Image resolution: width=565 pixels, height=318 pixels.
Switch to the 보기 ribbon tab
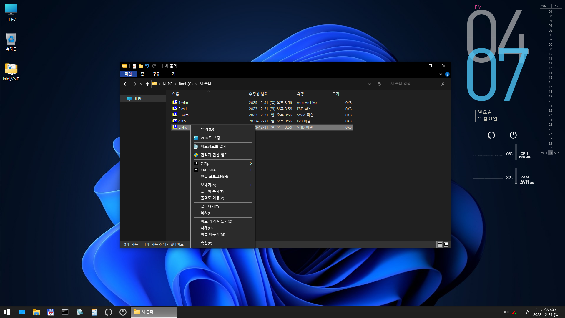pos(172,74)
